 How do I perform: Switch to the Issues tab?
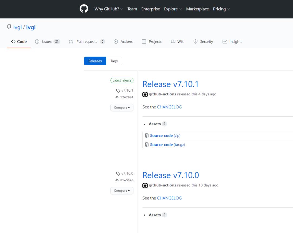pos(47,42)
